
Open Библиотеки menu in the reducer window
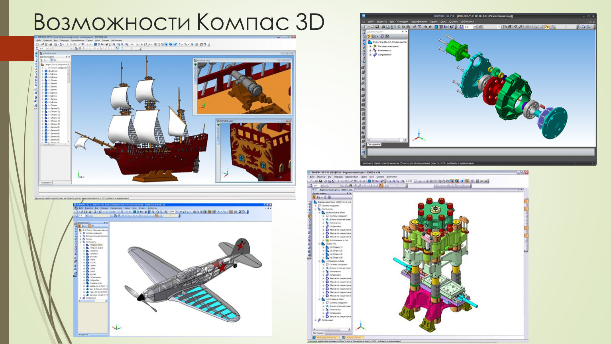click(468, 21)
